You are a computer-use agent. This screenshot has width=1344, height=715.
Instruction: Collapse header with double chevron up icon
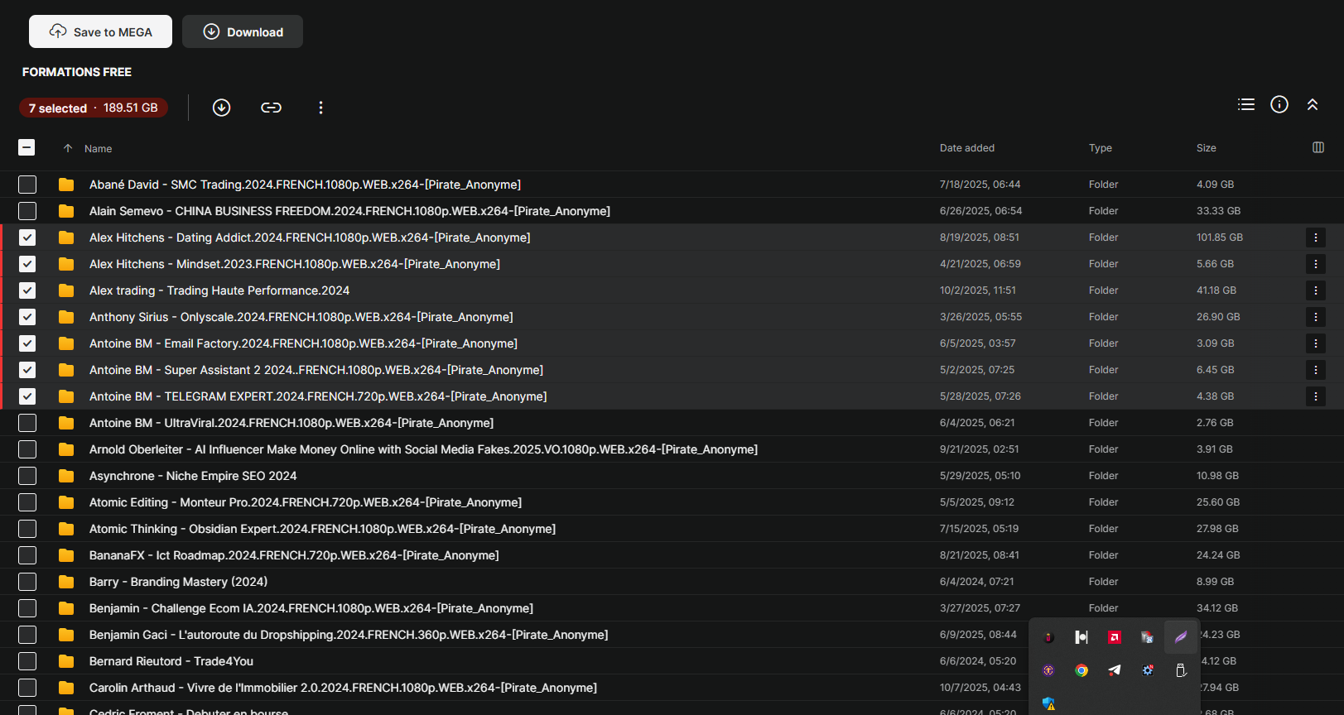click(1313, 104)
